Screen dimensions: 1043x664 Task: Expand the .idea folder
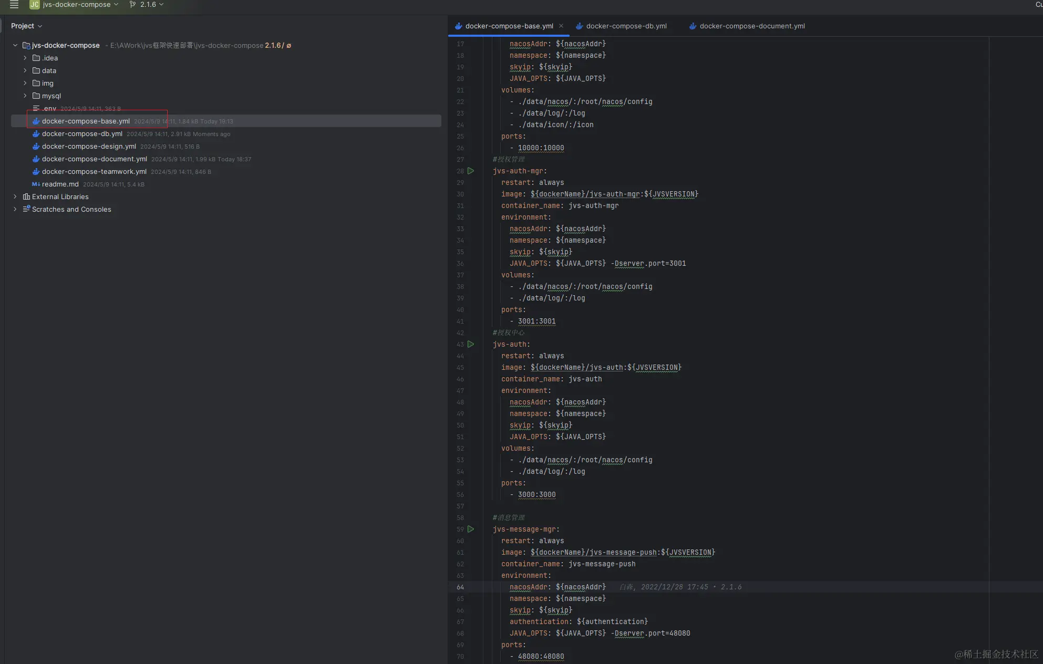(x=25, y=58)
